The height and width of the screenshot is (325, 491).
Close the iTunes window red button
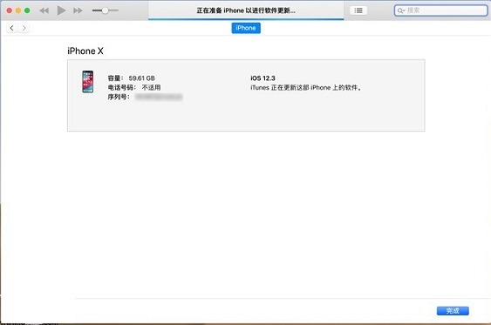click(x=10, y=10)
